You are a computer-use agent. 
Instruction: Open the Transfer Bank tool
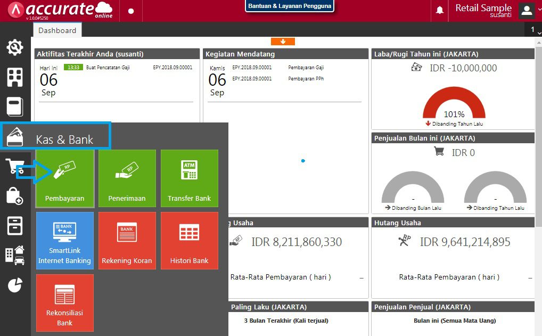189,178
